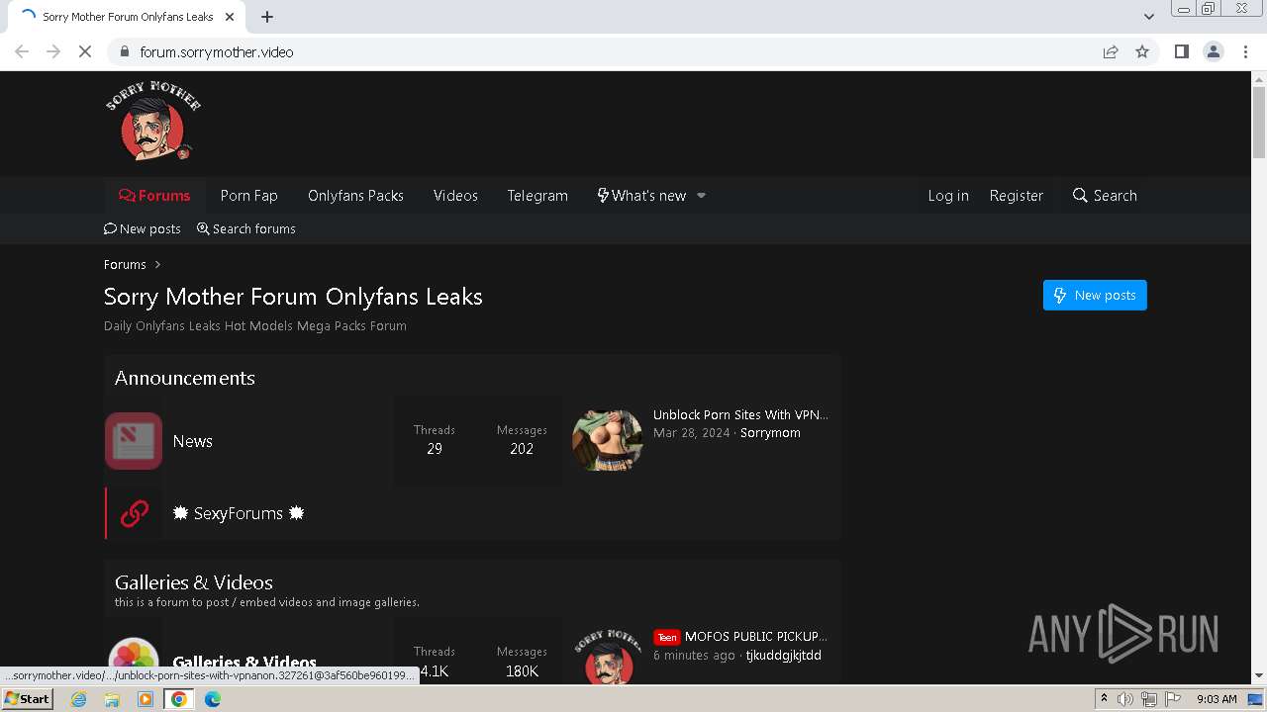Click the Sorry Mother site logo
The width and height of the screenshot is (1267, 712).
pyautogui.click(x=153, y=123)
